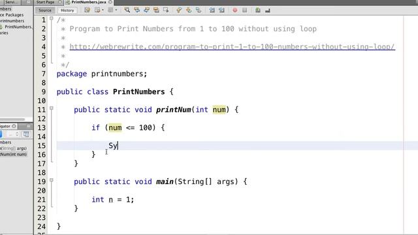This screenshot has height=235, width=418.
Task: Click line number 21 in gutter
Action: pyautogui.click(x=41, y=200)
